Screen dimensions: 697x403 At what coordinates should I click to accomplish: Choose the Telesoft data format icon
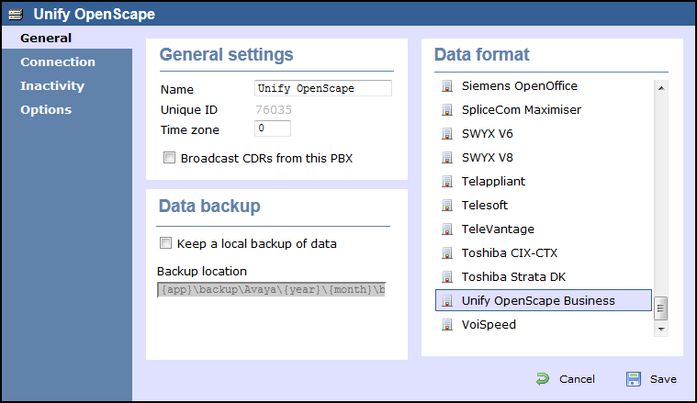pos(447,206)
